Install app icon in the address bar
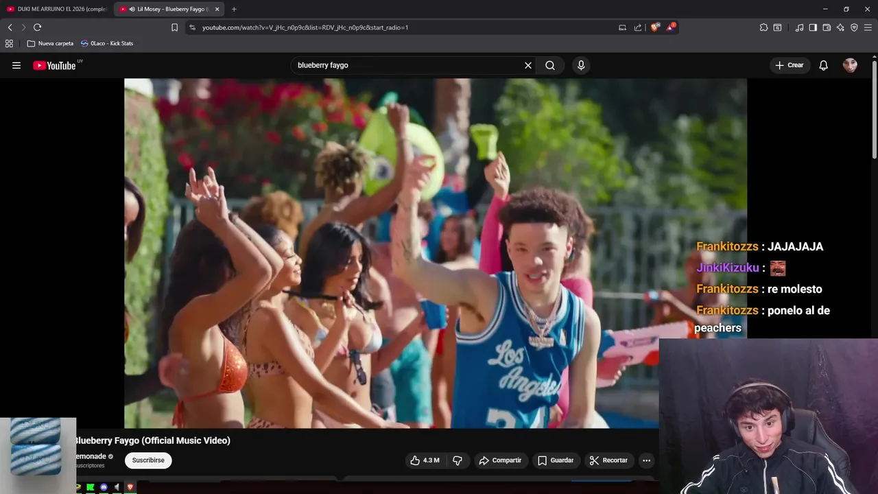This screenshot has width=878, height=494. coord(622,27)
